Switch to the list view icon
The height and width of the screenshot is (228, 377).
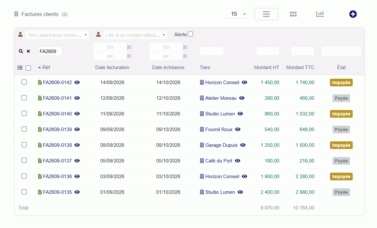pos(266,14)
